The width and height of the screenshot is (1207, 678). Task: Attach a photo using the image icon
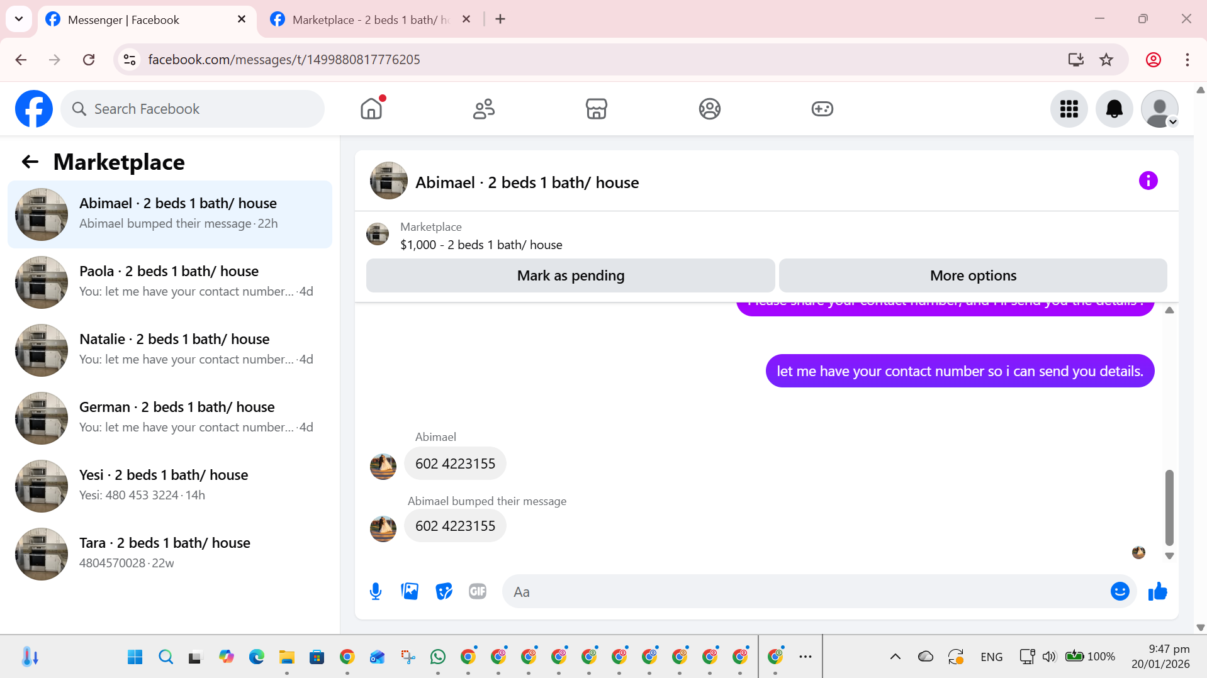(x=410, y=591)
